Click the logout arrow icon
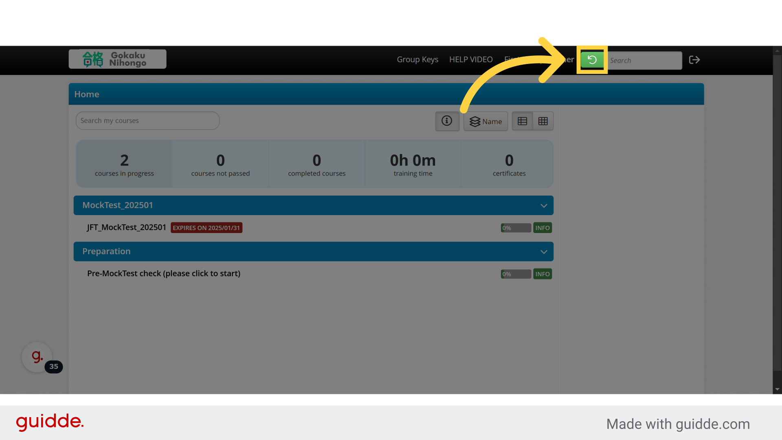Screen dimensions: 782x440 (694, 60)
